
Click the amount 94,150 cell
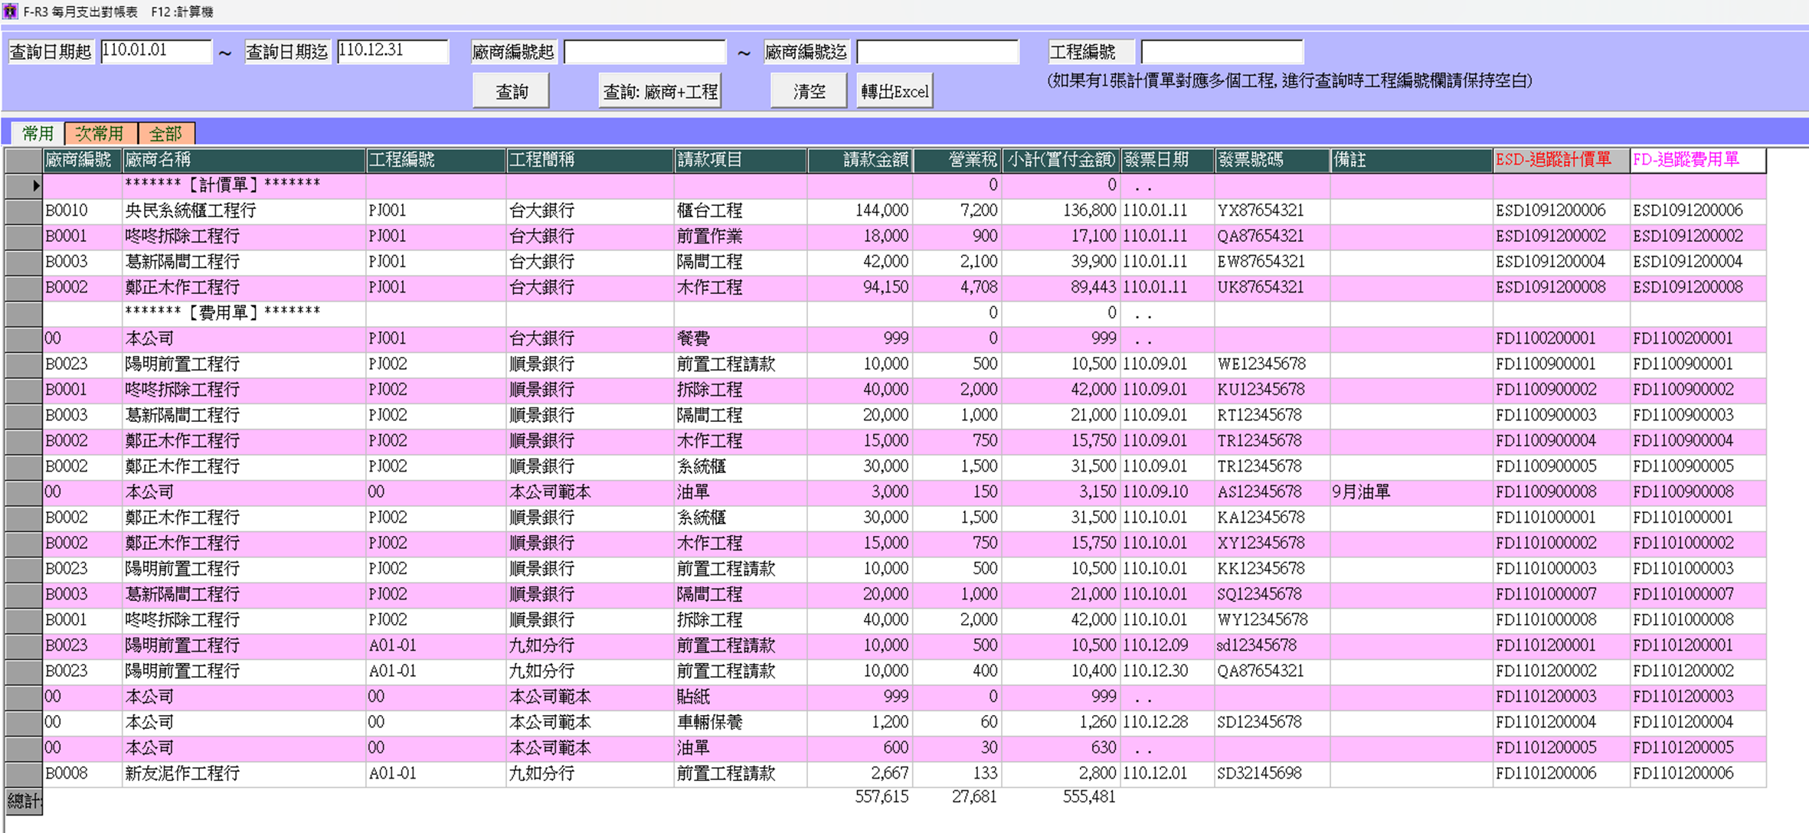(x=859, y=287)
